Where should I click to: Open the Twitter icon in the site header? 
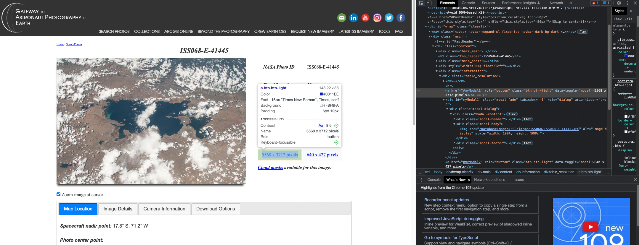pos(389,18)
